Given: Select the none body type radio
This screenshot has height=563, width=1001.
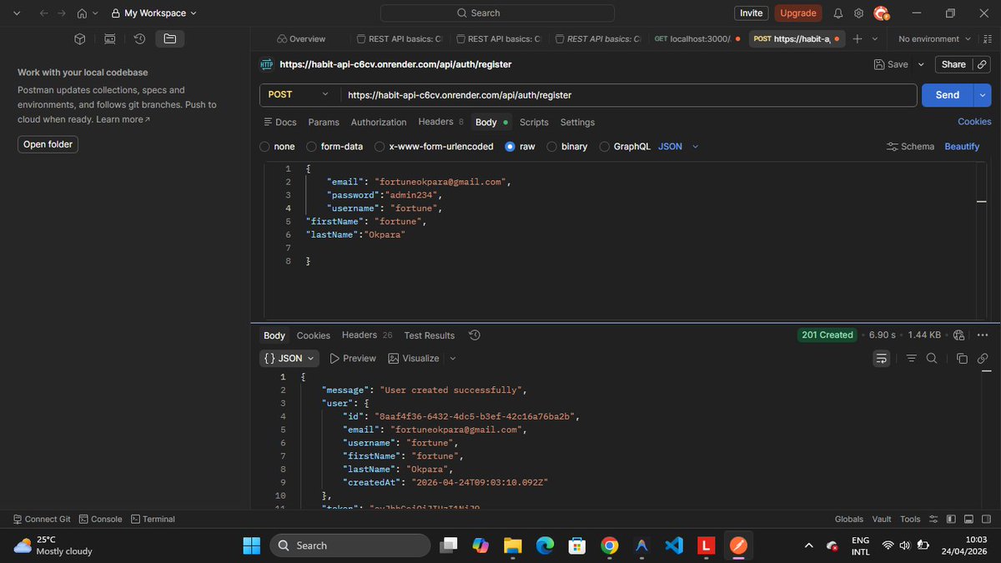Looking at the screenshot, I should pyautogui.click(x=265, y=147).
